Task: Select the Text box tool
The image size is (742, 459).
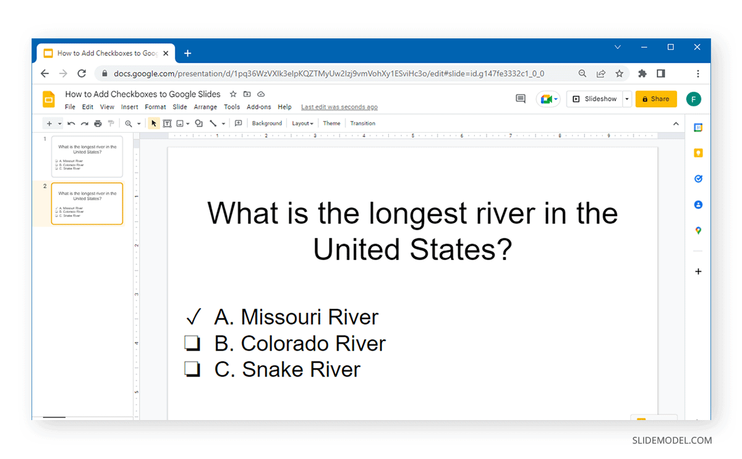Action: click(x=168, y=123)
